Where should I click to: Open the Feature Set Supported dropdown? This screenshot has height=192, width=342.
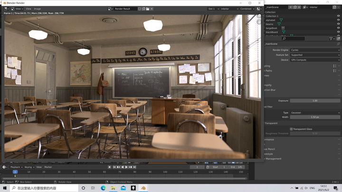[315, 55]
